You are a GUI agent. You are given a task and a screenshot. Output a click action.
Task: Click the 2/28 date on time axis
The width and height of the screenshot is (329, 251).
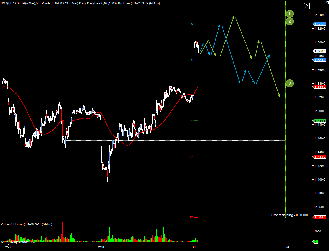click(x=101, y=247)
